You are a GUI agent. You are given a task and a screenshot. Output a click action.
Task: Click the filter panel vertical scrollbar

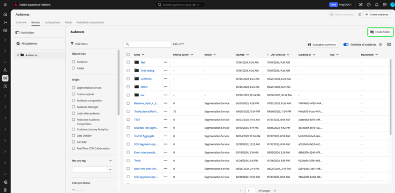[x=118, y=82]
